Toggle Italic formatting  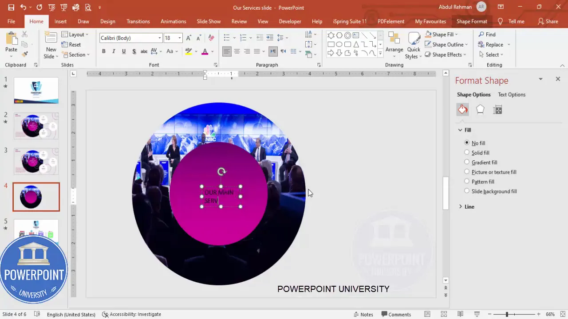[x=114, y=51]
